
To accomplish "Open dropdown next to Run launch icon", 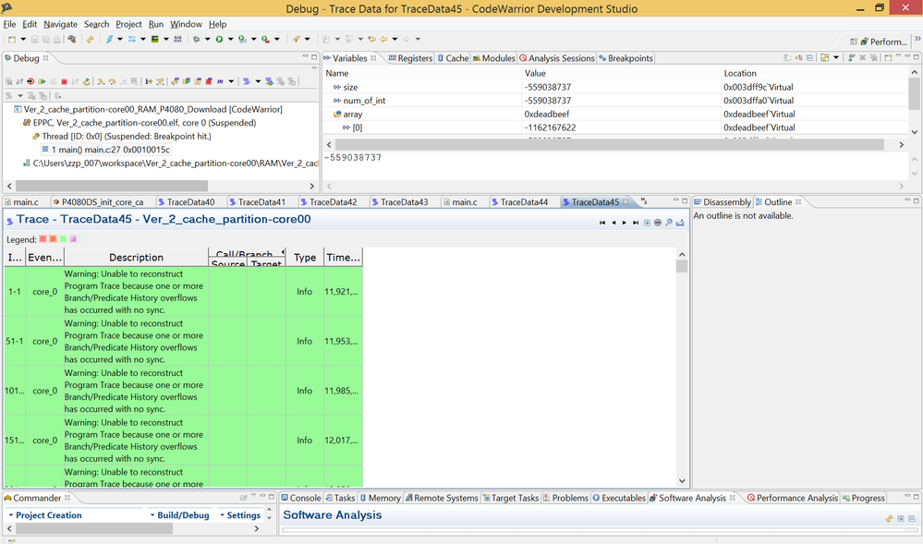I will (x=230, y=39).
